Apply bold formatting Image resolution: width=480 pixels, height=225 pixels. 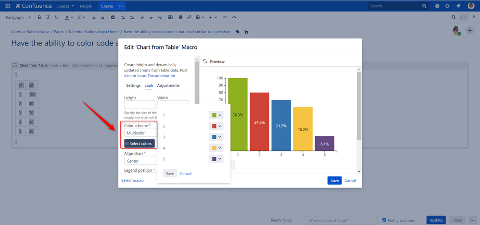(39, 17)
